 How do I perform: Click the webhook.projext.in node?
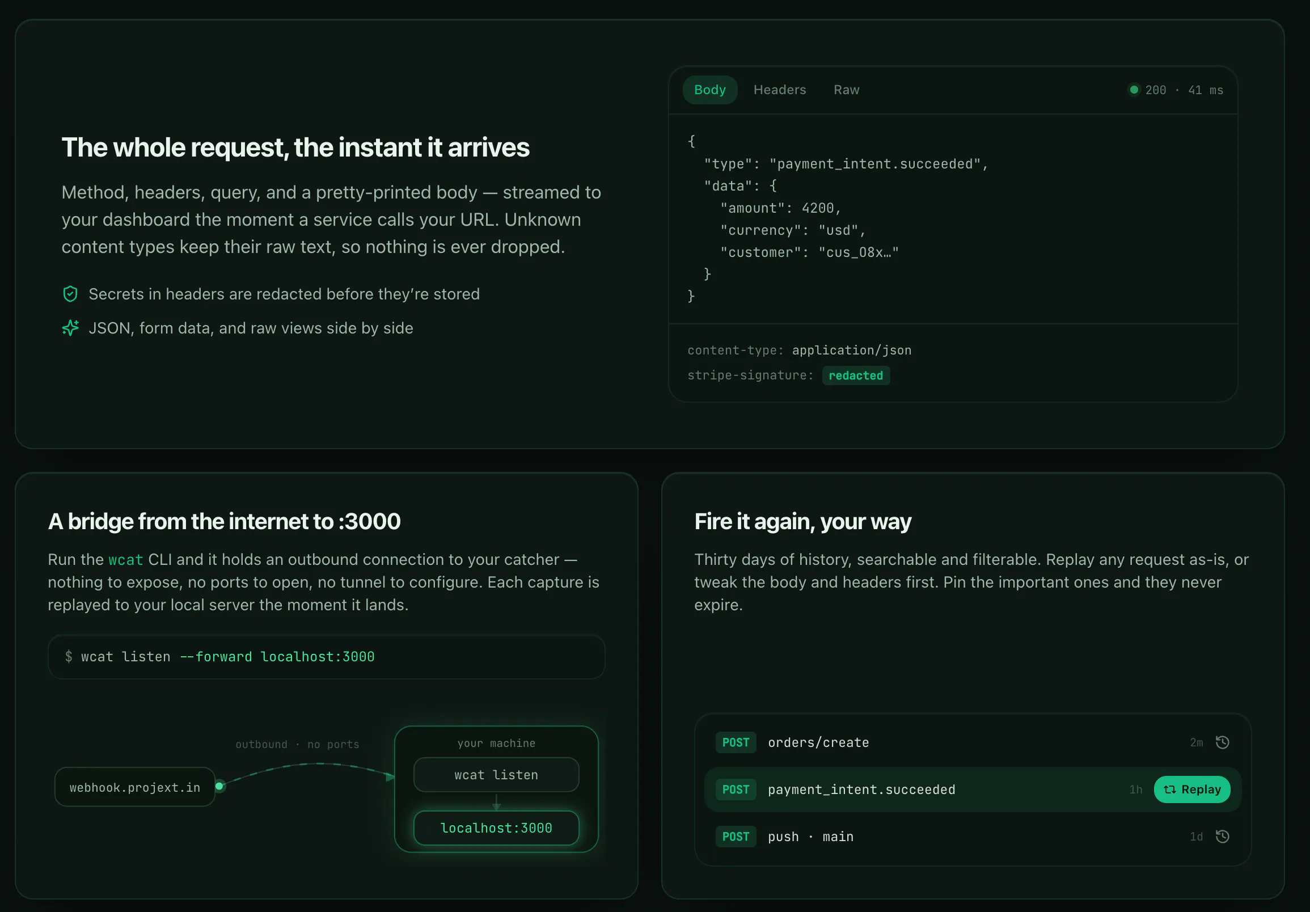pos(134,787)
